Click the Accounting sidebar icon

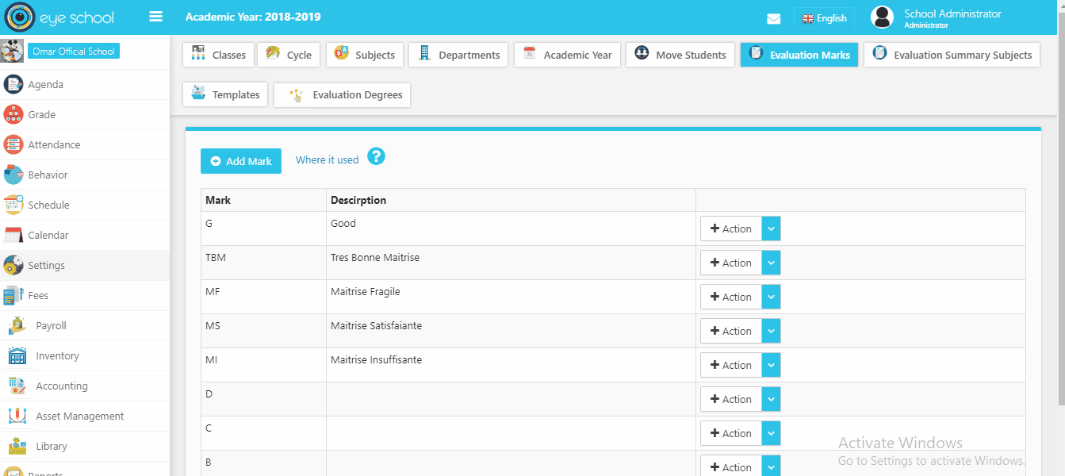17,386
